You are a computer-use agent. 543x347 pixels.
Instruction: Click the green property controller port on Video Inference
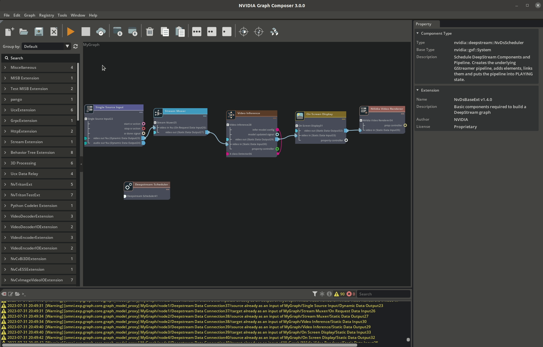[x=277, y=149]
